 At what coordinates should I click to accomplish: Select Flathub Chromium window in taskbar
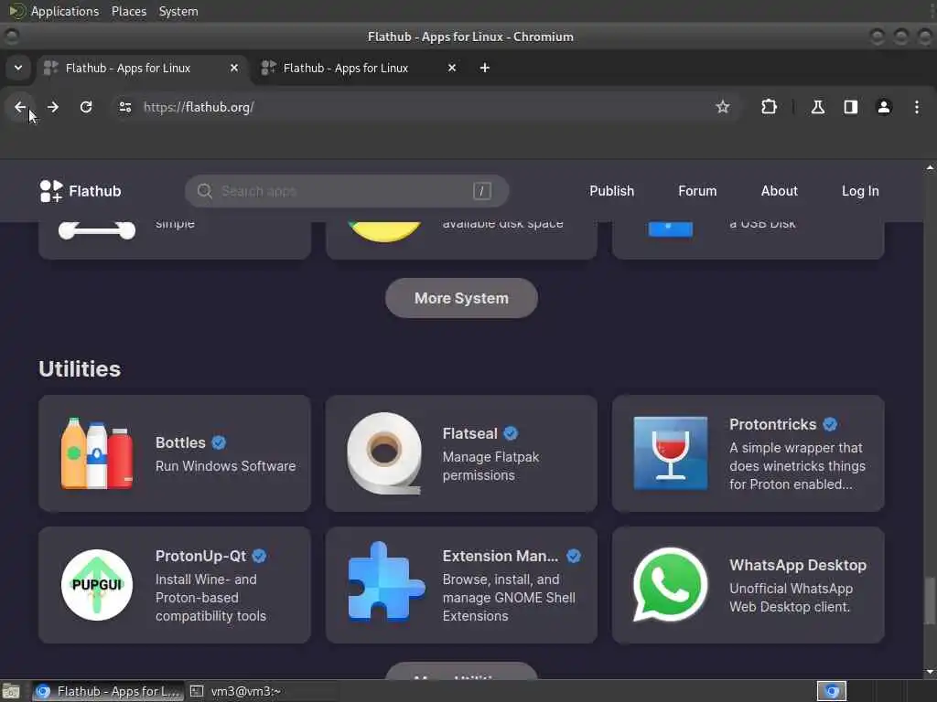tap(108, 691)
